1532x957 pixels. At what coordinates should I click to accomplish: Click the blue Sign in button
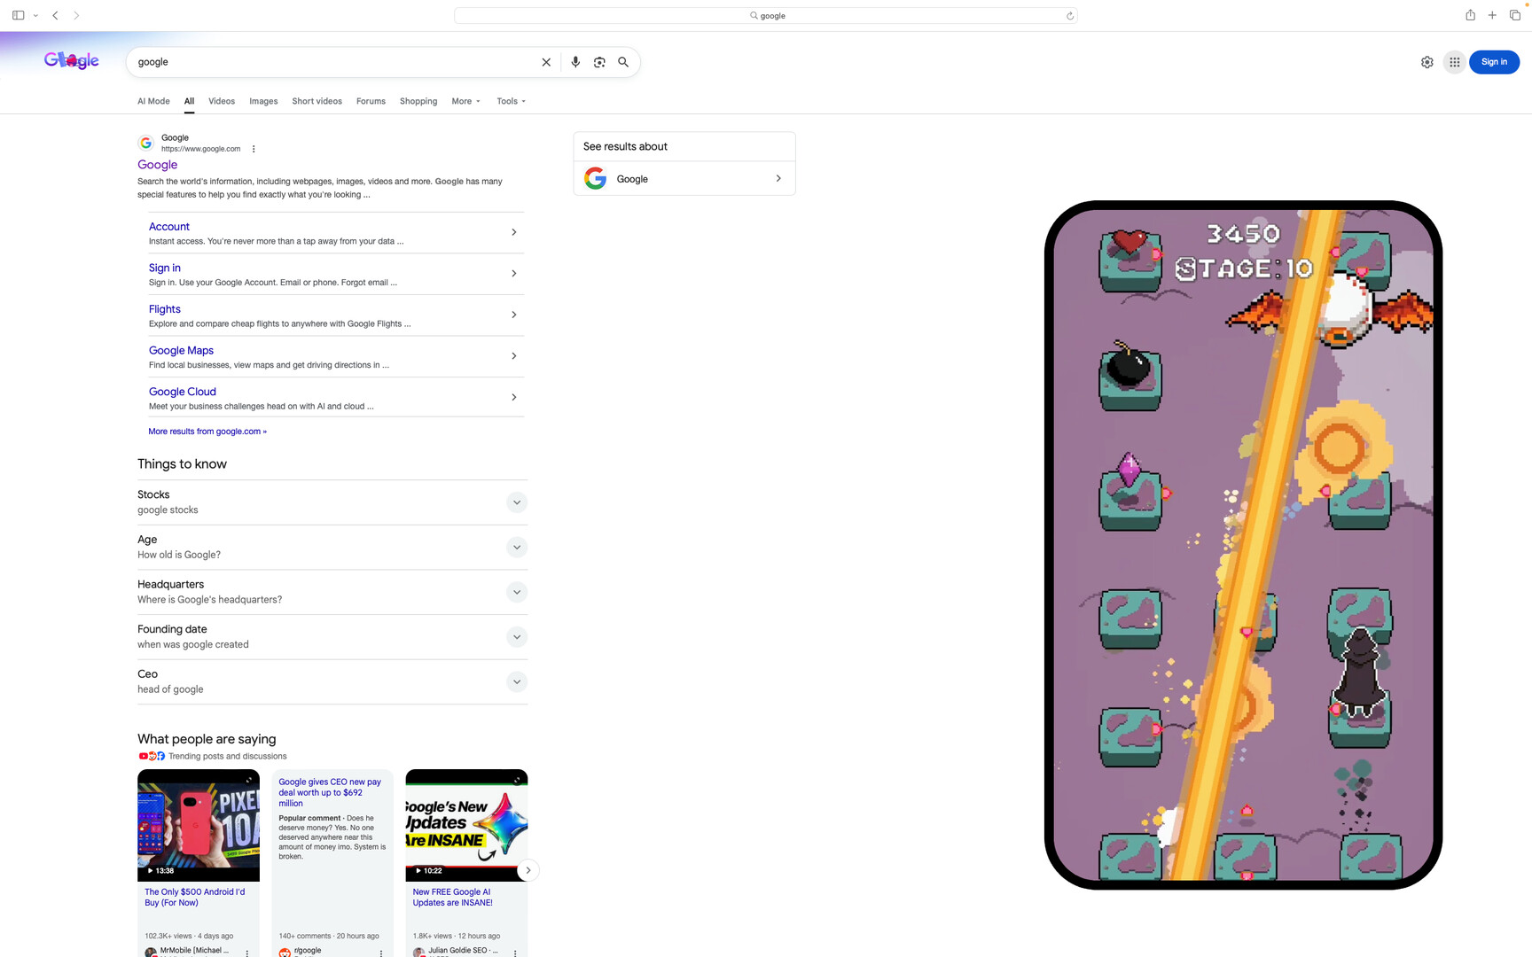(x=1493, y=62)
